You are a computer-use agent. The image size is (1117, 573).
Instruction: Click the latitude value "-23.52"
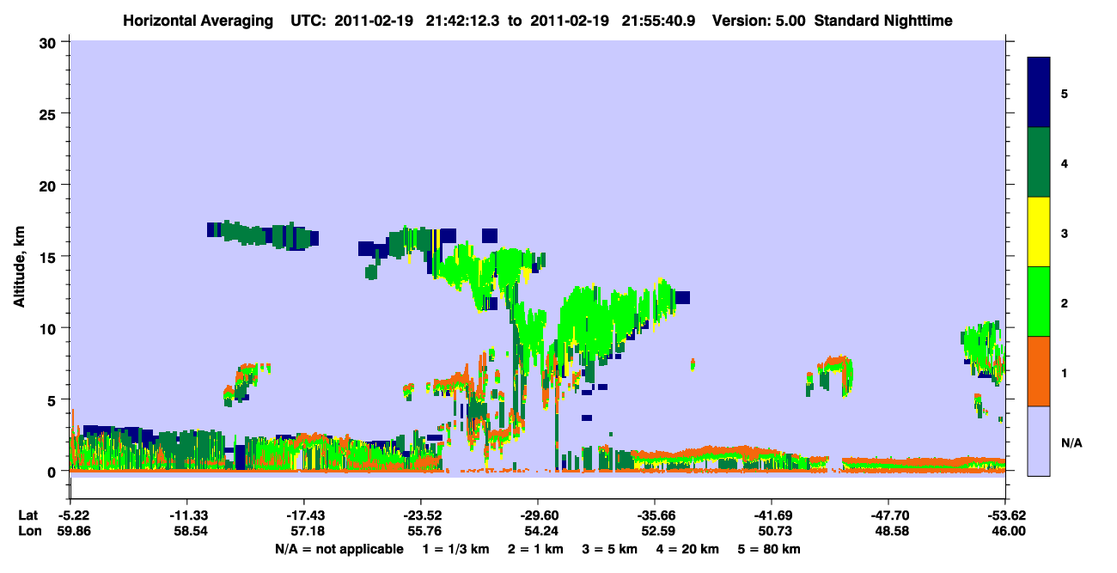click(x=420, y=515)
